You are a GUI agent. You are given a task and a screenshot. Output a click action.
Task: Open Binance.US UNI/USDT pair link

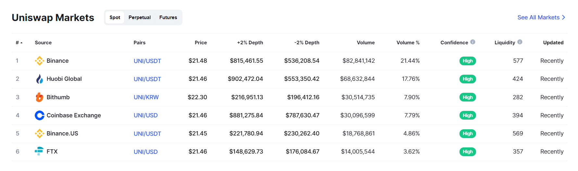[147, 134]
